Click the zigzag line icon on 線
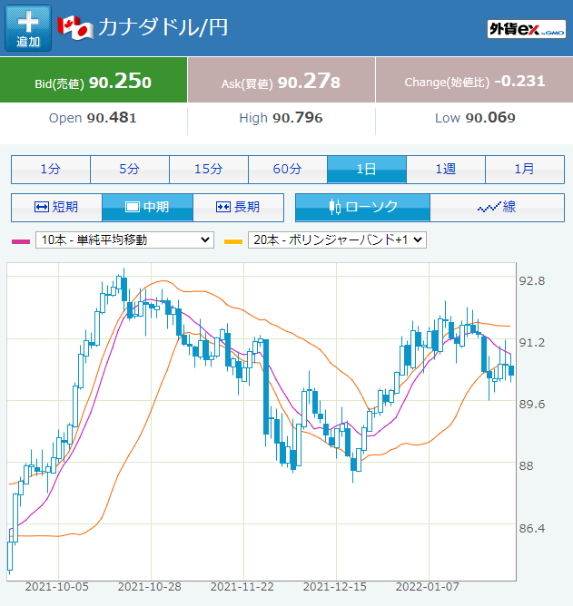The width and height of the screenshot is (573, 606). coord(489,208)
